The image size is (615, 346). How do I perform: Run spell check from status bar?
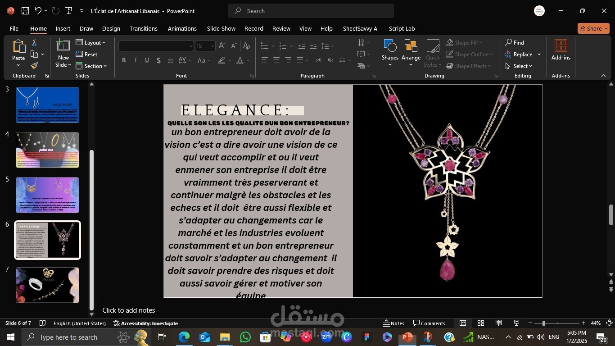click(x=43, y=323)
